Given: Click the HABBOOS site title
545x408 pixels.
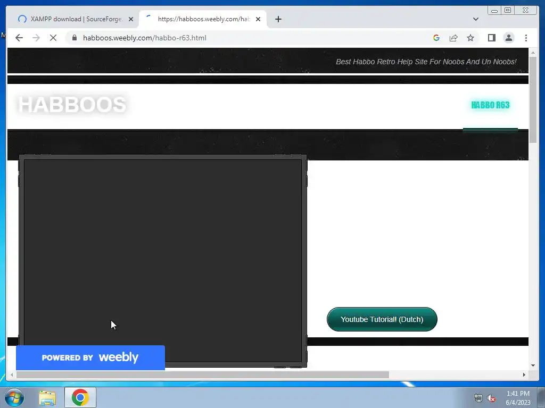Looking at the screenshot, I should point(72,105).
